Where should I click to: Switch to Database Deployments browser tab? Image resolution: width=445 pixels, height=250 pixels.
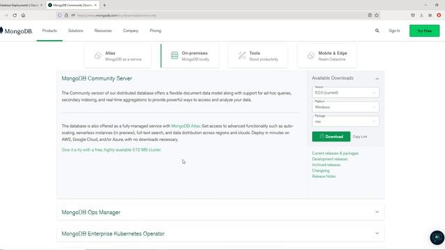(22, 5)
